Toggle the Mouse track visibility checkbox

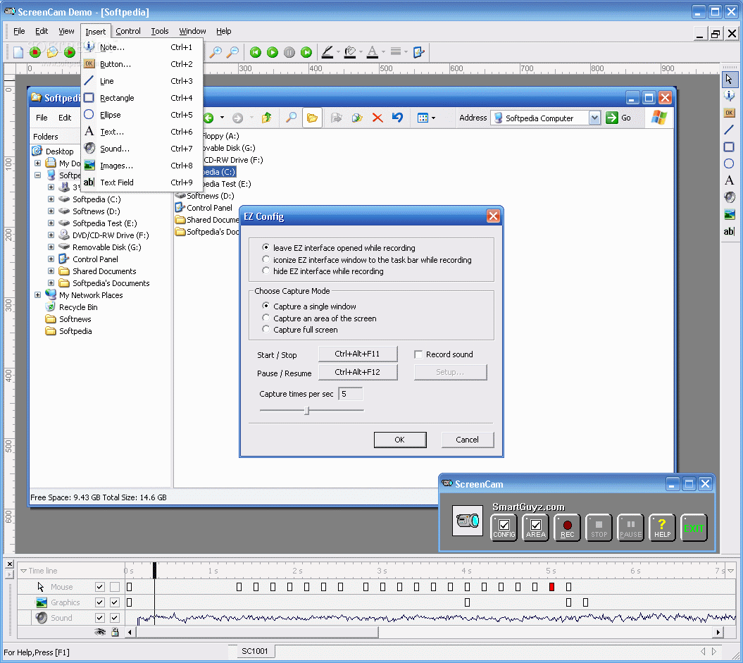(99, 587)
